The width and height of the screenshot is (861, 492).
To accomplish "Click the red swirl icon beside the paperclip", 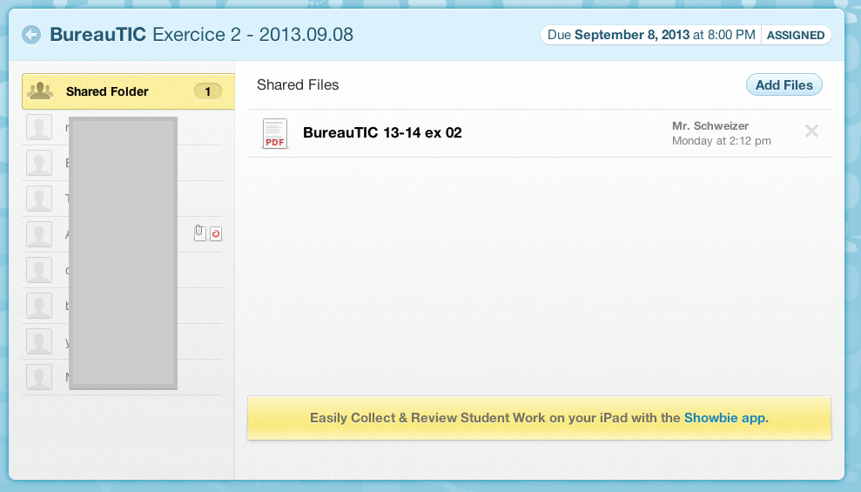I will (216, 233).
